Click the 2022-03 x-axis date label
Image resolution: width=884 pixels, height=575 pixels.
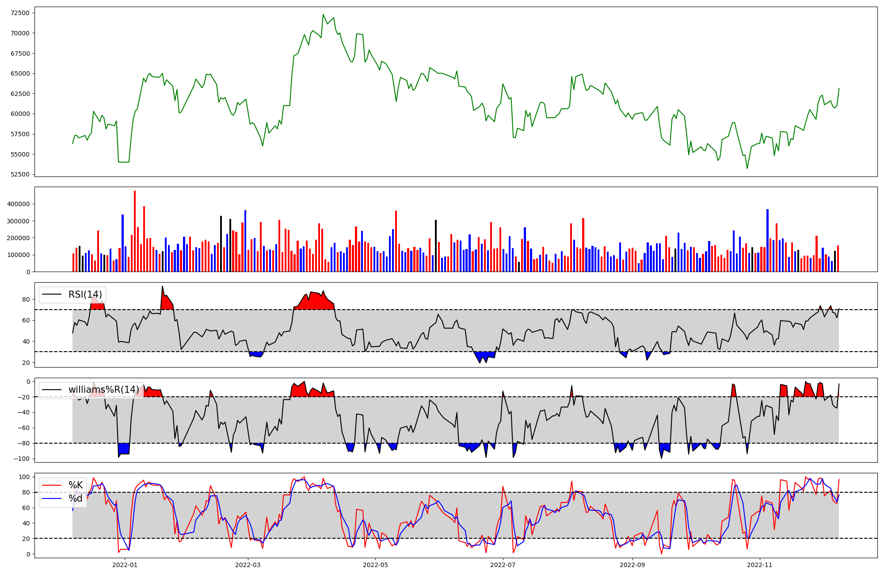(248, 565)
